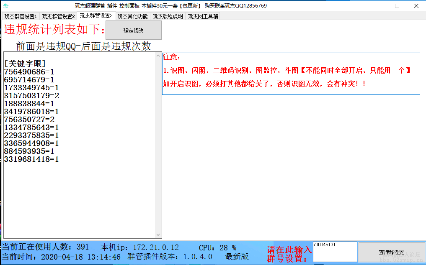Click inside the red 注意 notice box
The width and height of the screenshot is (426, 265).
pyautogui.click(x=291, y=74)
